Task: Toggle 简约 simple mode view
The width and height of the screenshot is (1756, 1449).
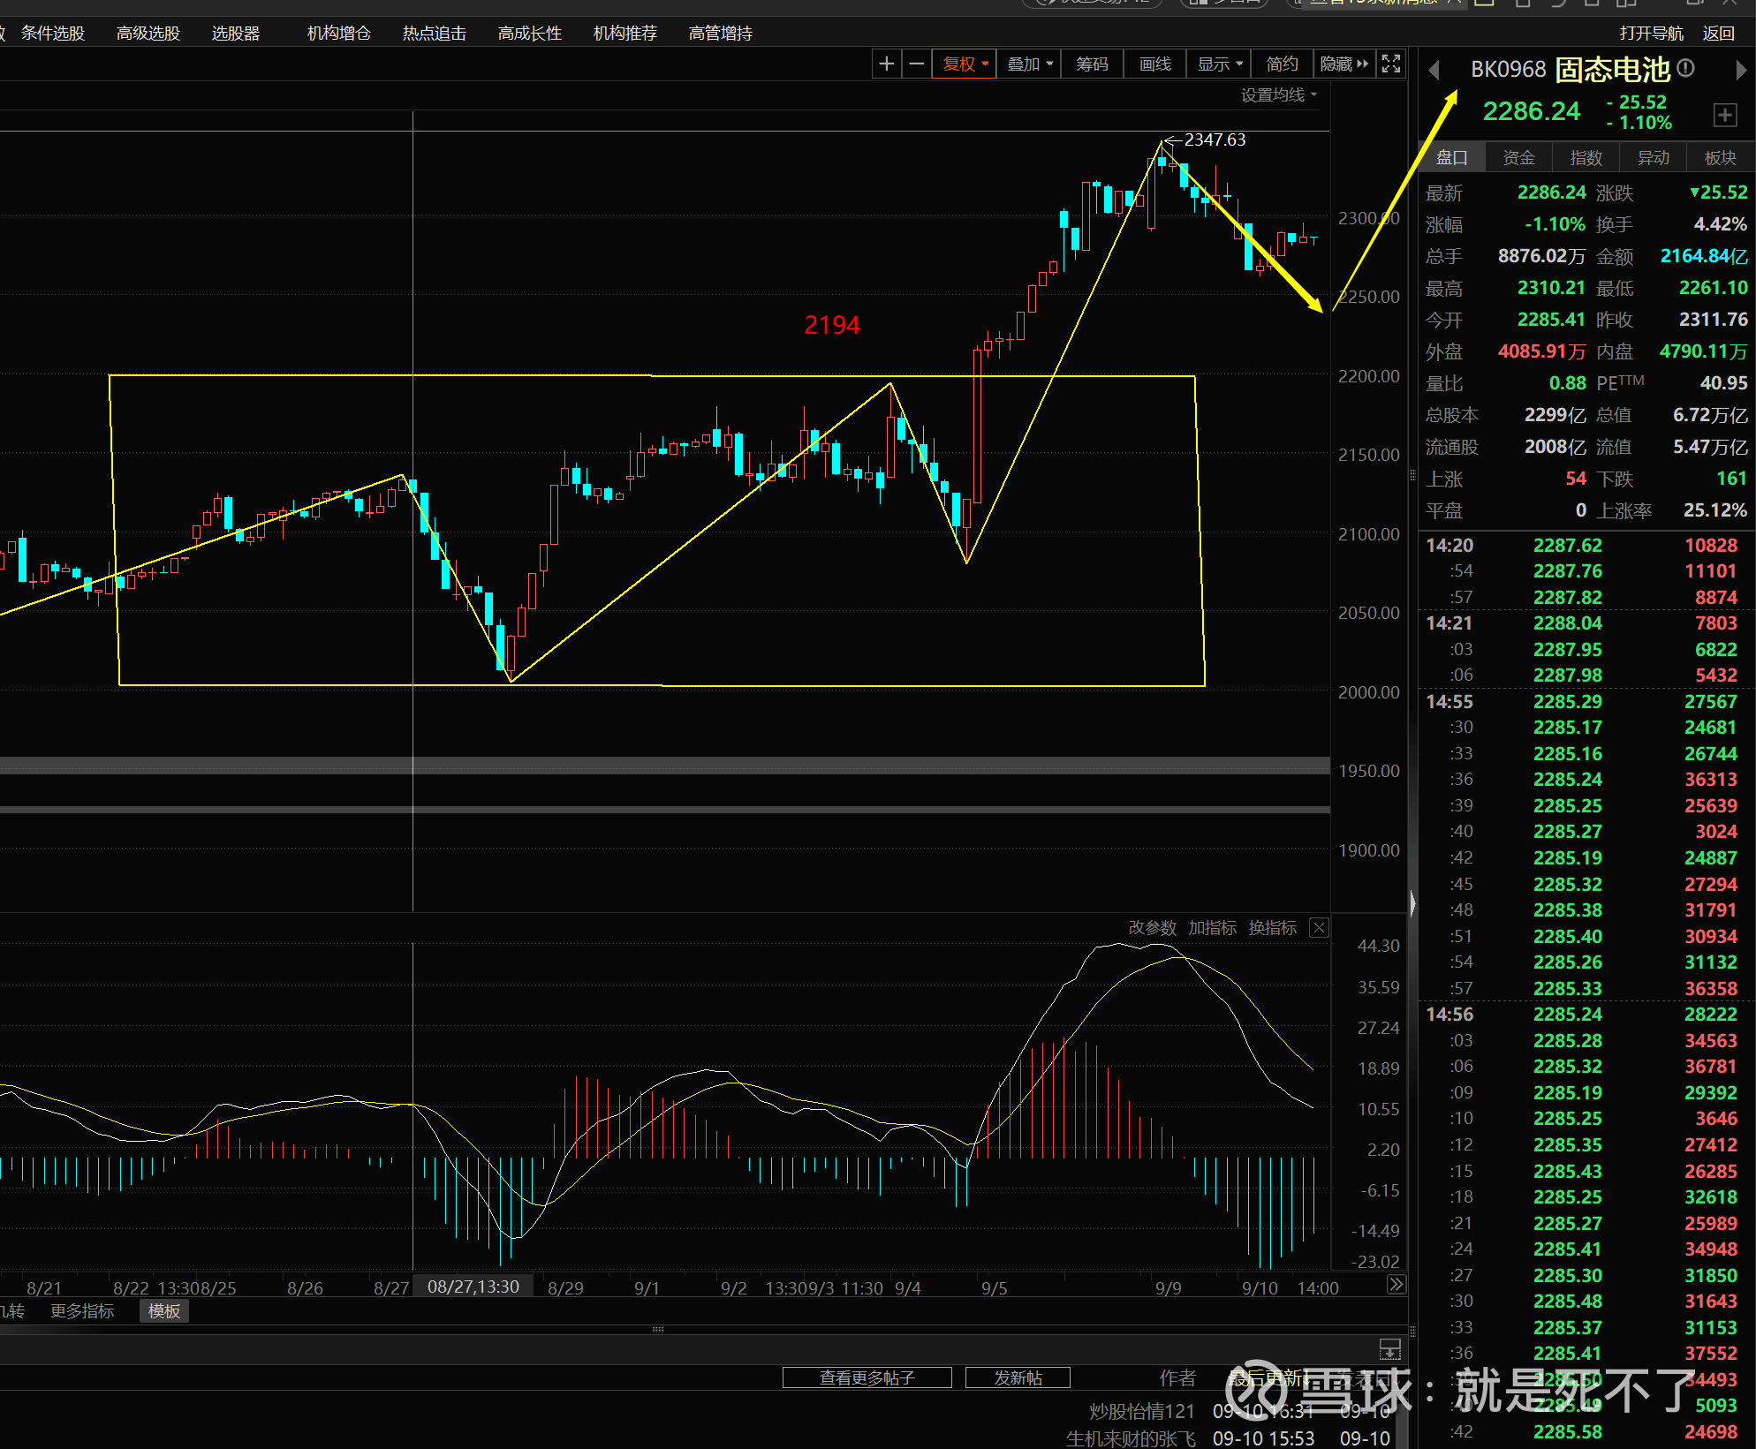Action: 1282,64
